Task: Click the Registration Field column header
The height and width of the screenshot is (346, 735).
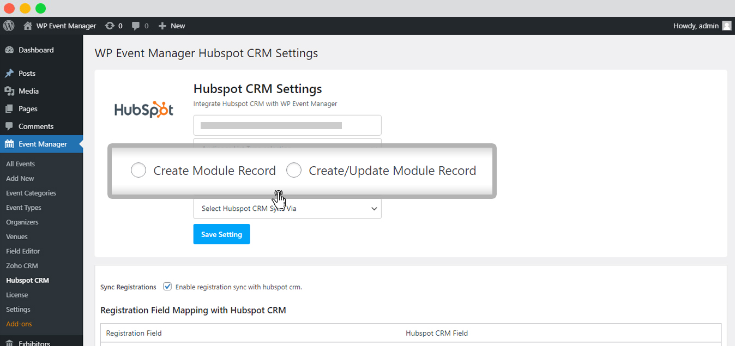Action: tap(134, 333)
